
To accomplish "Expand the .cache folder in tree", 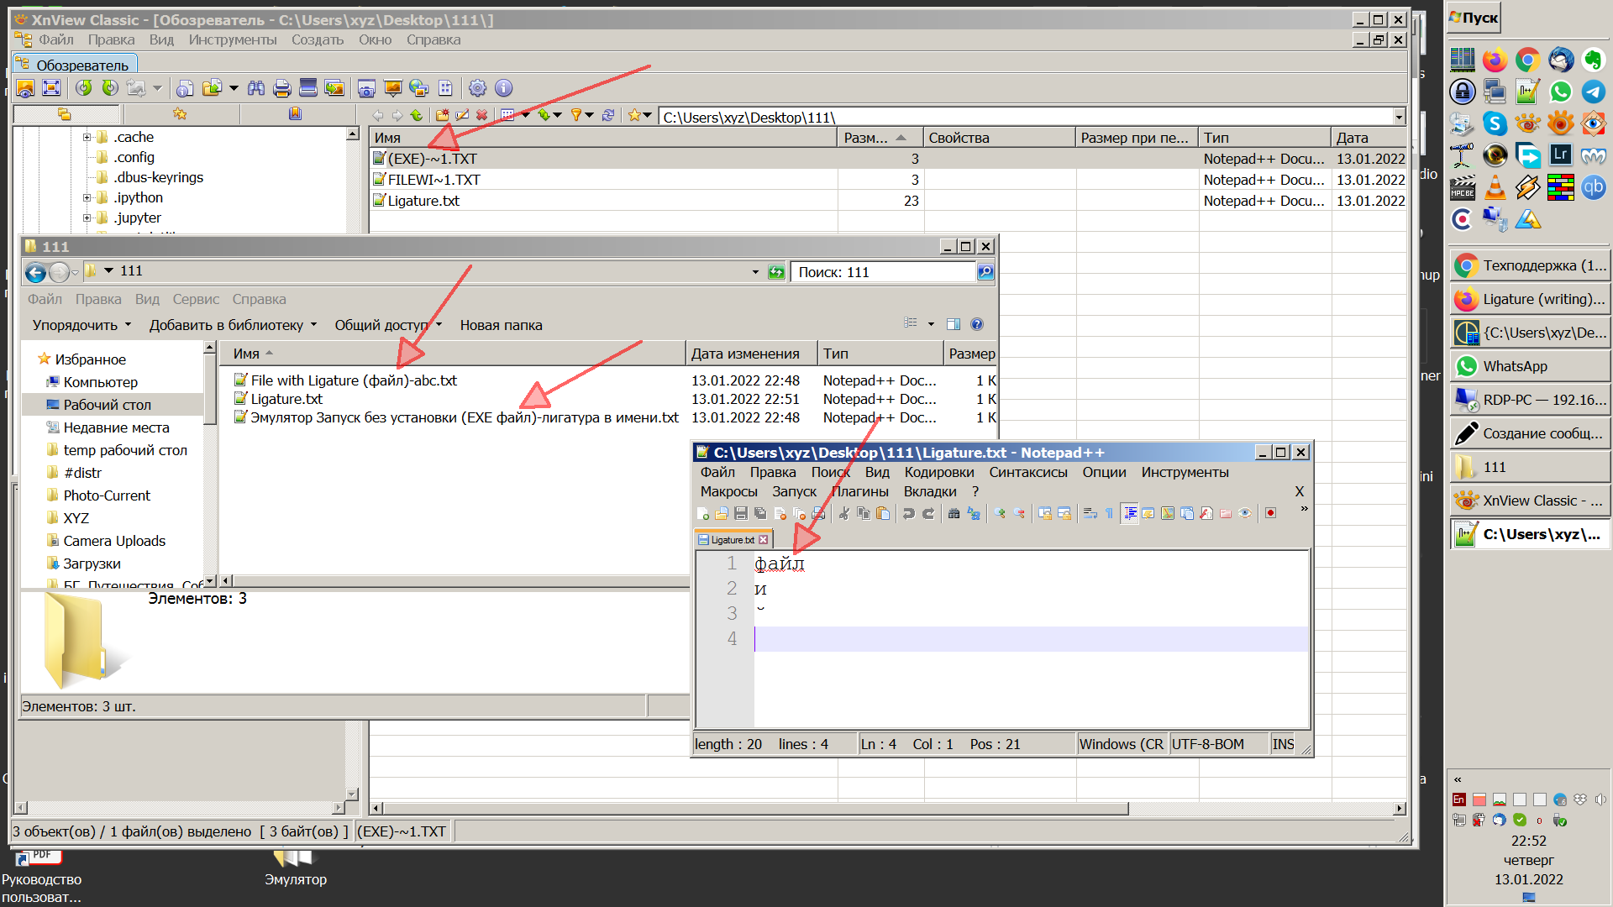I will (87, 137).
